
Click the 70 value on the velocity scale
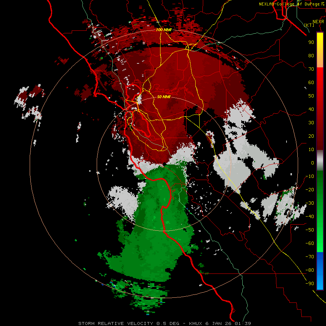[311, 69]
